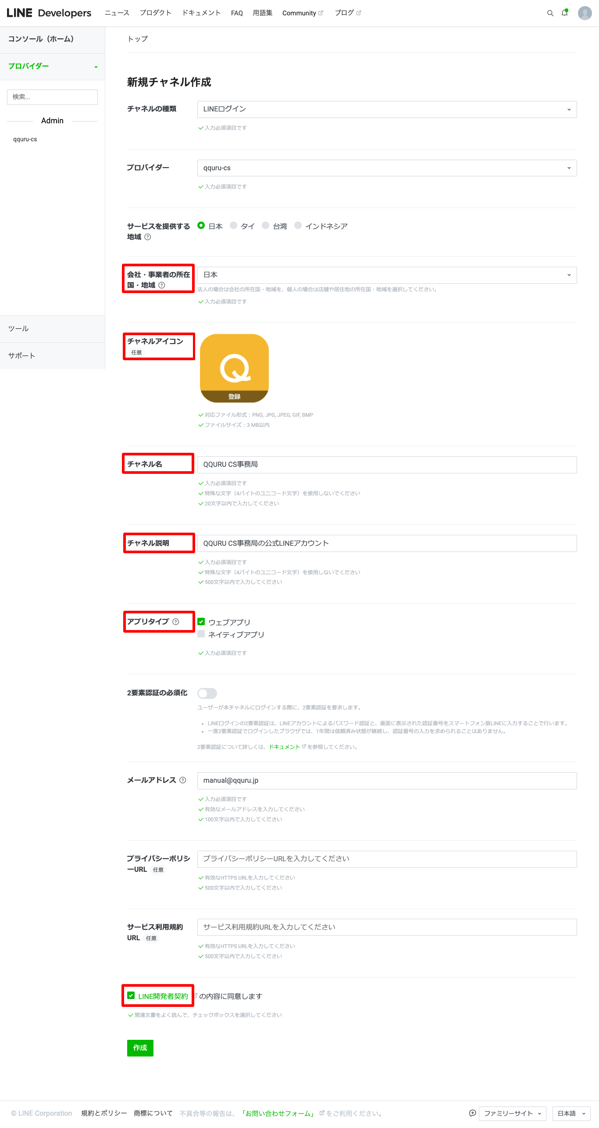Open the FAQ menu item

(x=237, y=13)
